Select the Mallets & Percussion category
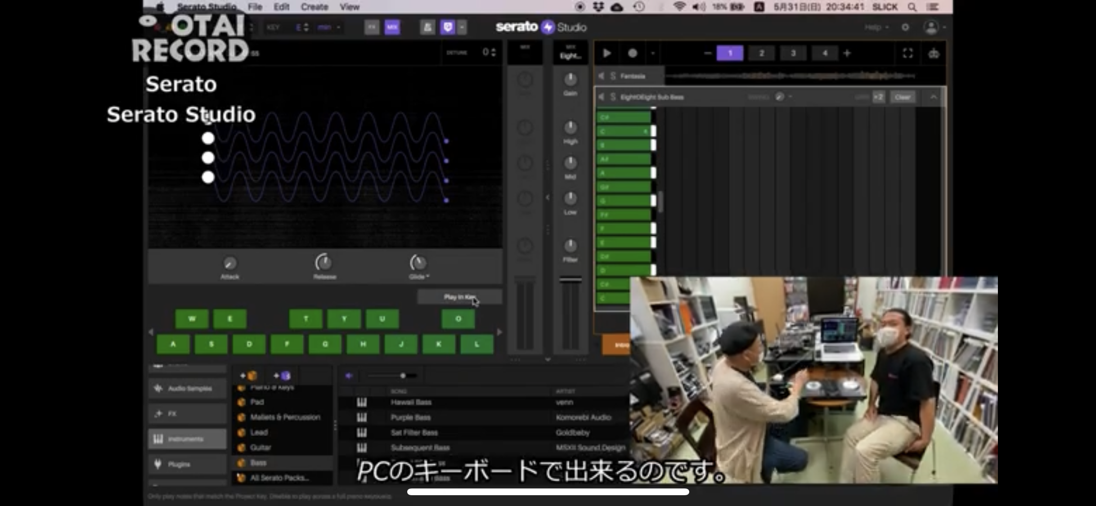Image resolution: width=1096 pixels, height=506 pixels. point(282,417)
